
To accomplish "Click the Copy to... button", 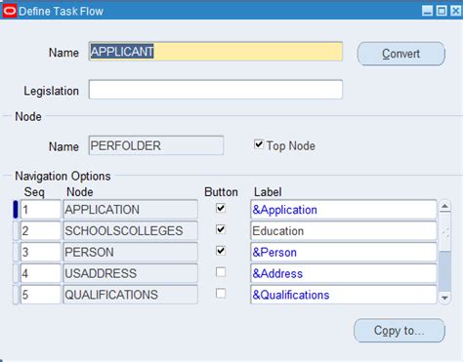I will coord(400,331).
